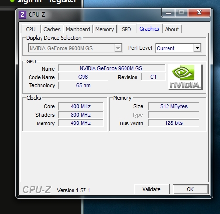Open the Caches tab
Image resolution: width=220 pixels, height=214 pixels.
pyautogui.click(x=52, y=29)
